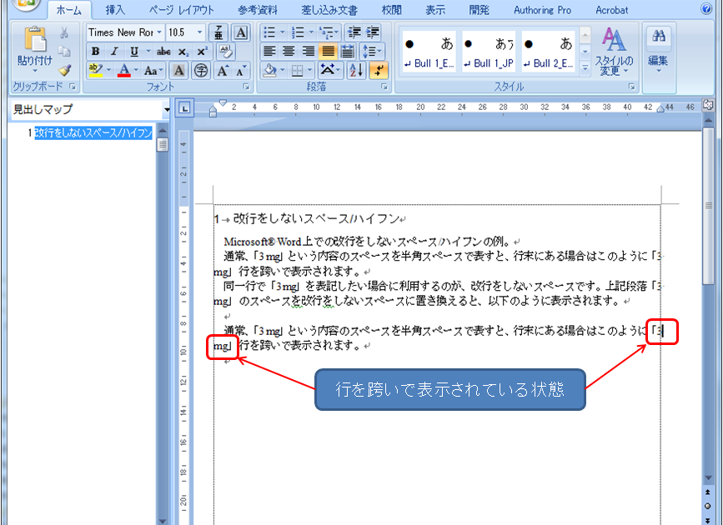Image resolution: width=723 pixels, height=525 pixels.
Task: Select the format painter brush icon
Action: (x=64, y=70)
